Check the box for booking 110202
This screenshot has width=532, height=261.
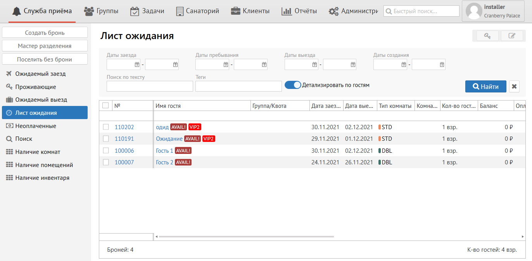tap(106, 127)
